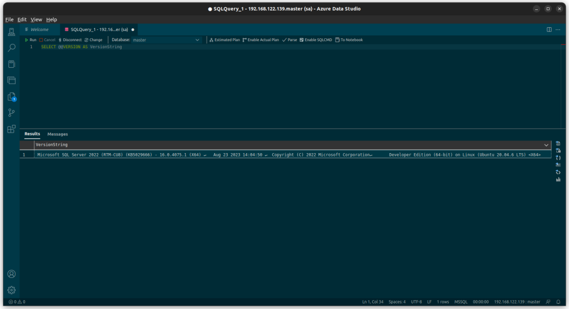Click the editor overview ruler scrollbar
Screen dimensions: 569x309
pos(563,86)
